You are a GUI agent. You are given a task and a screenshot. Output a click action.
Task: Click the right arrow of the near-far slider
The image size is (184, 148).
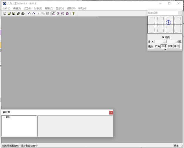coord(177,42)
